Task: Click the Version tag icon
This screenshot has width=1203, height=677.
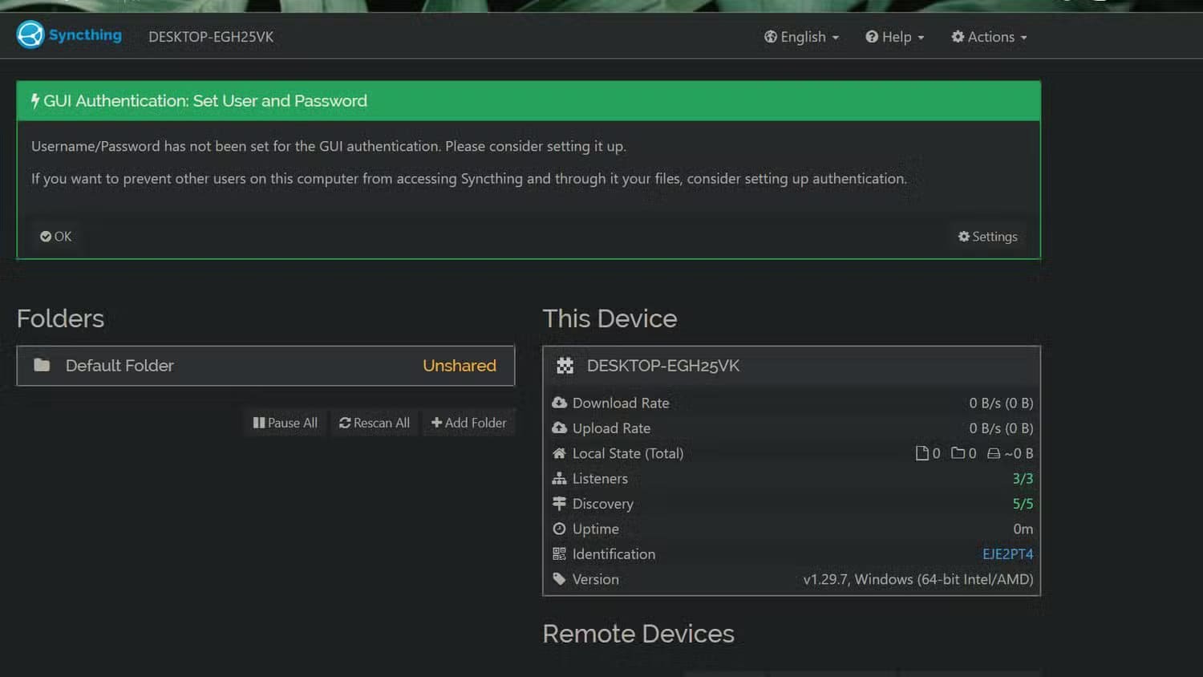Action: (x=559, y=579)
